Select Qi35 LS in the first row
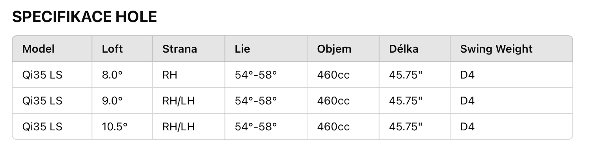The height and width of the screenshot is (150, 596). [x=42, y=75]
